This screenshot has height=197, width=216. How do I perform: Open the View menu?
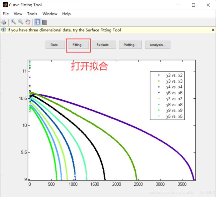18,14
